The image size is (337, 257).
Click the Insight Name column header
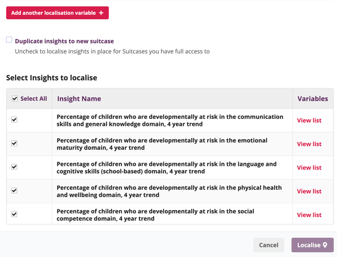[79, 98]
